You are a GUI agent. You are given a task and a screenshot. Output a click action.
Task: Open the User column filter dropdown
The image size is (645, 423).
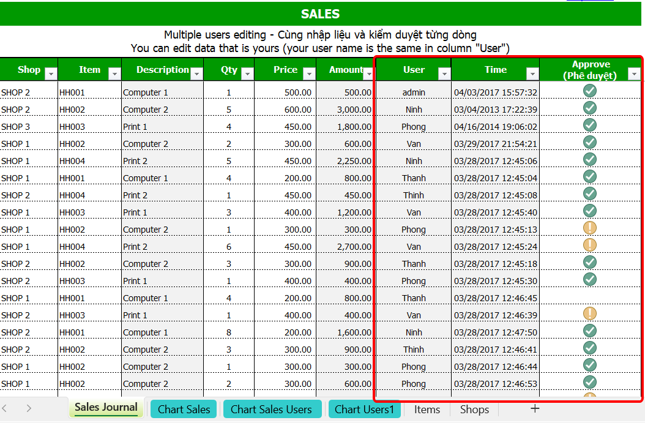(444, 74)
